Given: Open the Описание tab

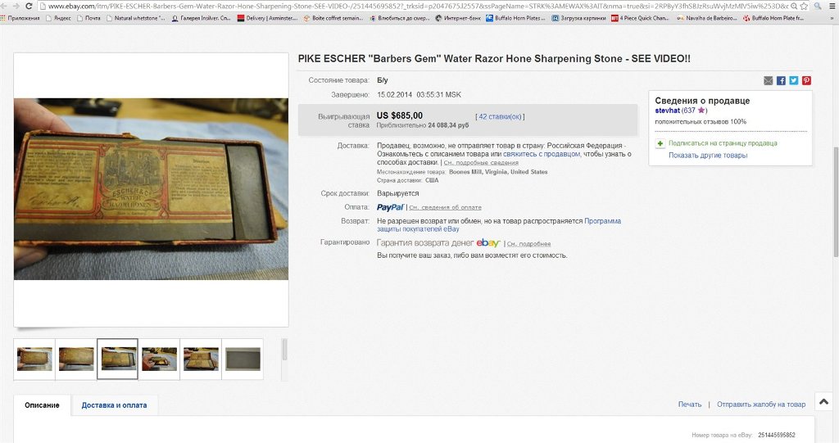Looking at the screenshot, I should (42, 405).
